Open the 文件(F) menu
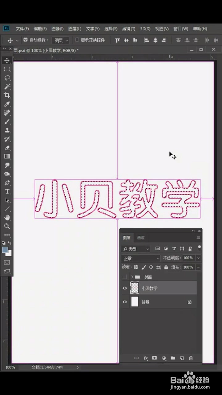 pos(22,29)
